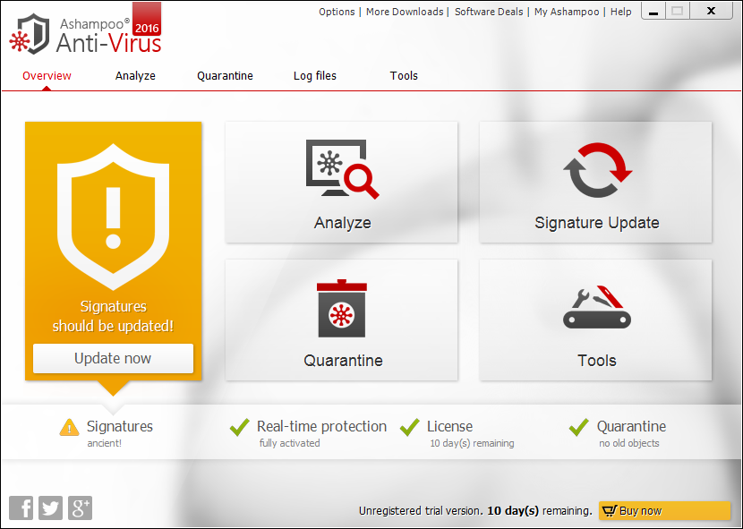Click the Update now button
The width and height of the screenshot is (743, 529).
114,358
